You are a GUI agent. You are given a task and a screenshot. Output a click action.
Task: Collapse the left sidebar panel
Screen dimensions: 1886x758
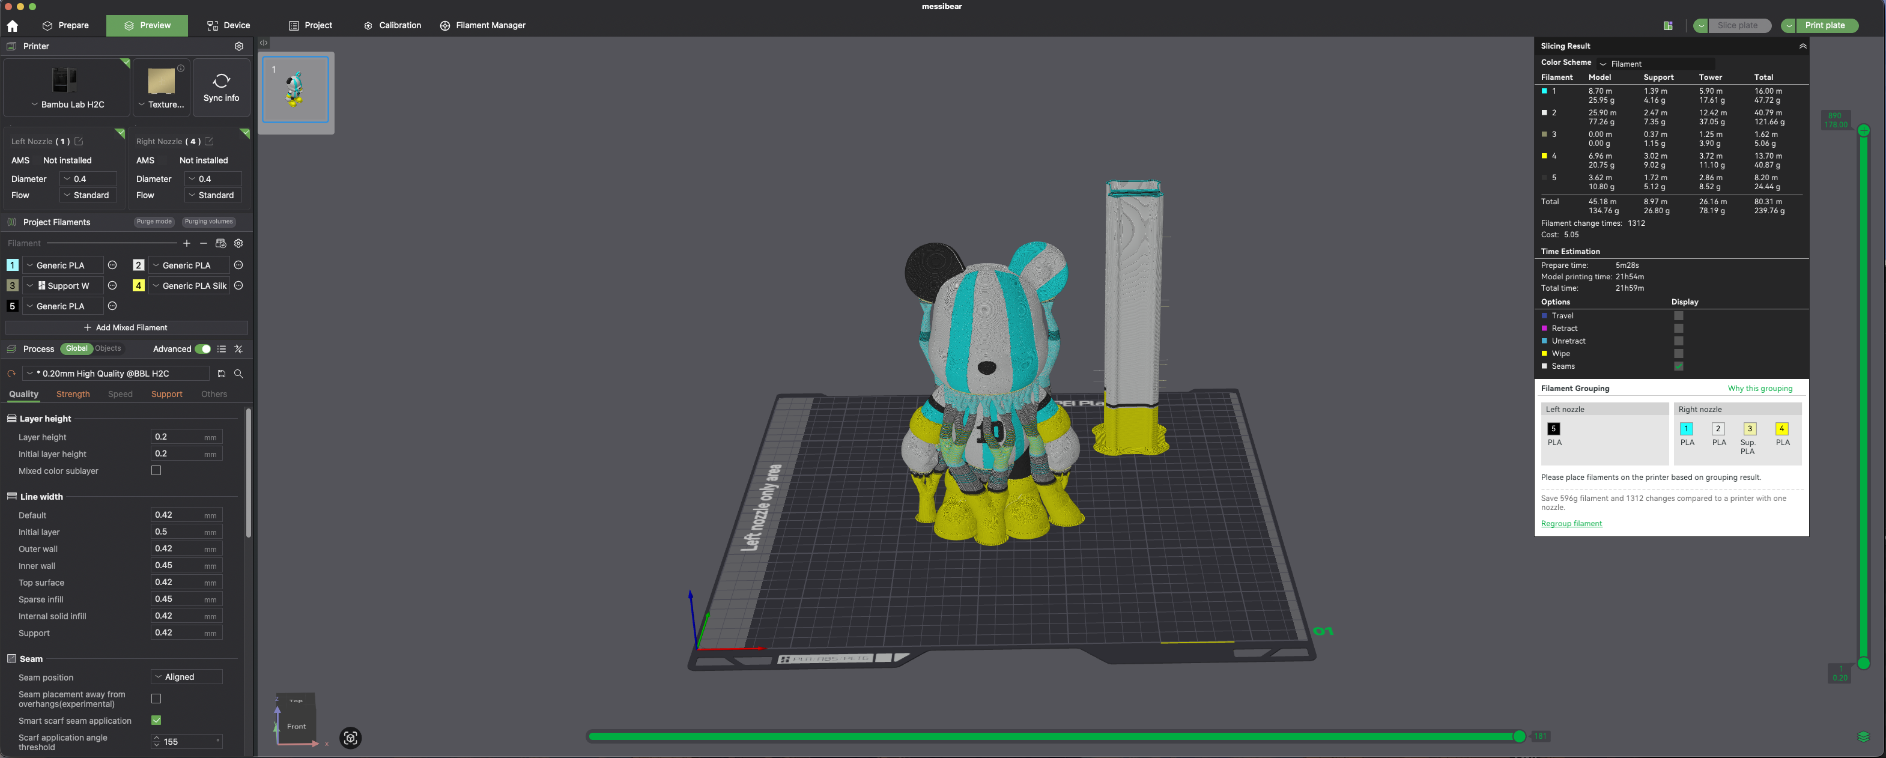[x=264, y=43]
